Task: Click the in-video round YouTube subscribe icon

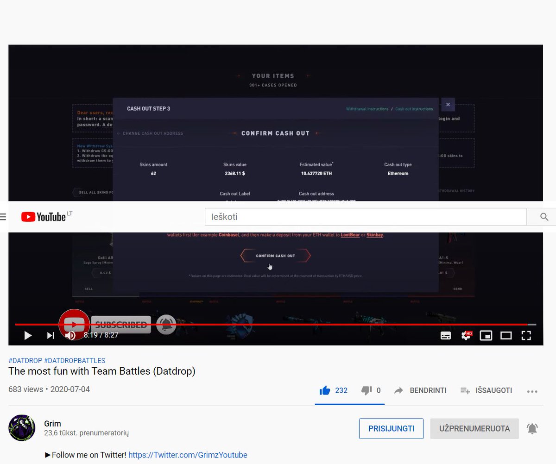Action: pos(74,324)
